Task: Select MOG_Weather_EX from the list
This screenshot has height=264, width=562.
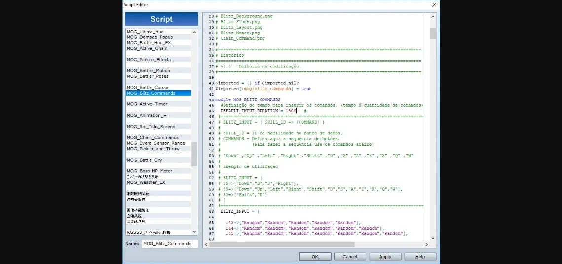Action: pos(146,182)
